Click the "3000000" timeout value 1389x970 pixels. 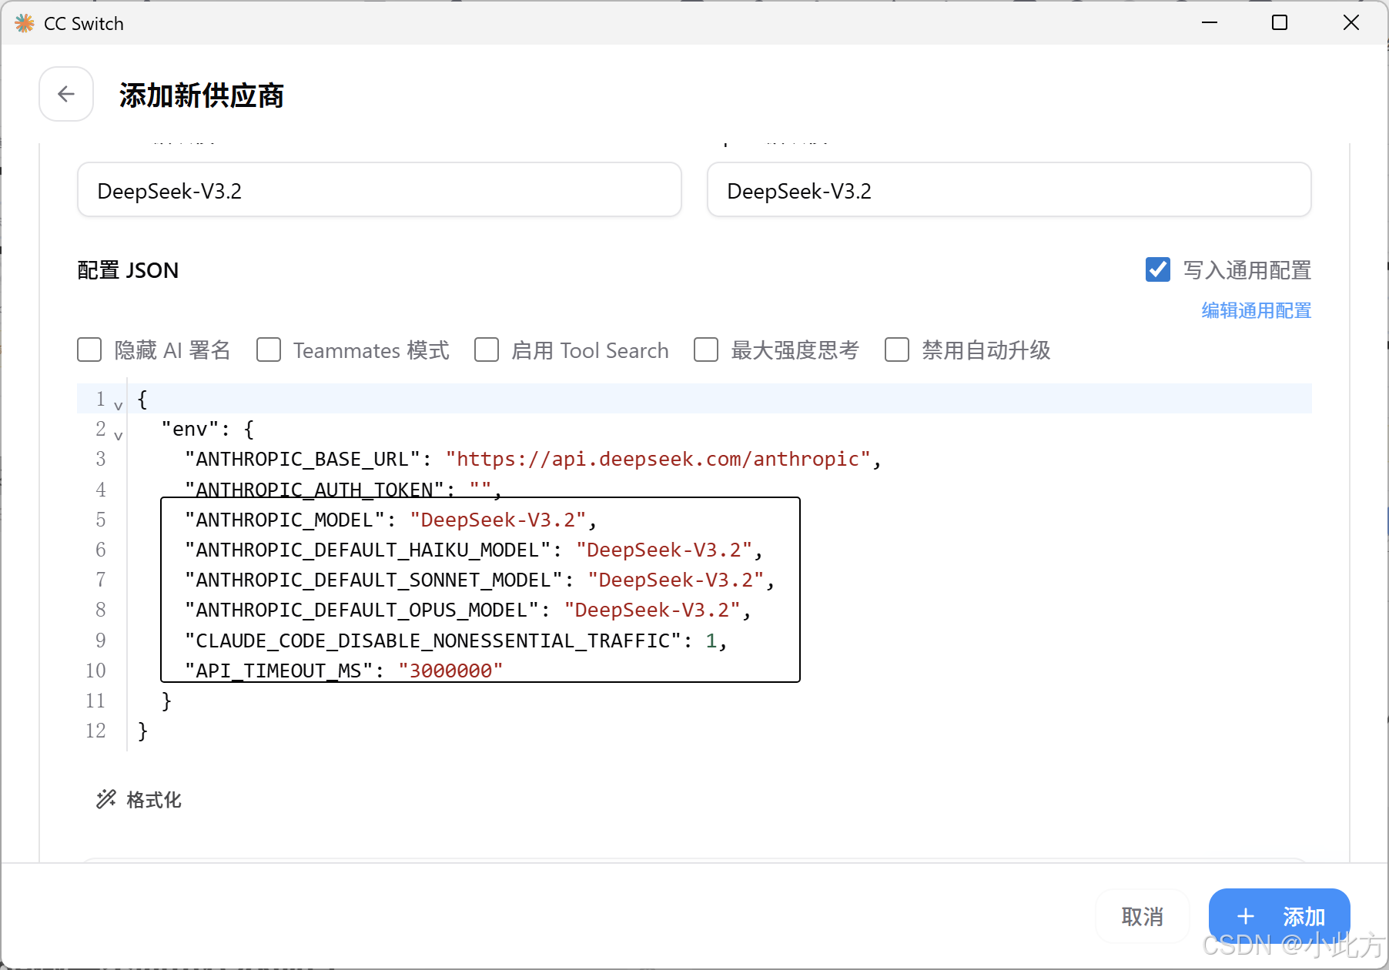(450, 671)
